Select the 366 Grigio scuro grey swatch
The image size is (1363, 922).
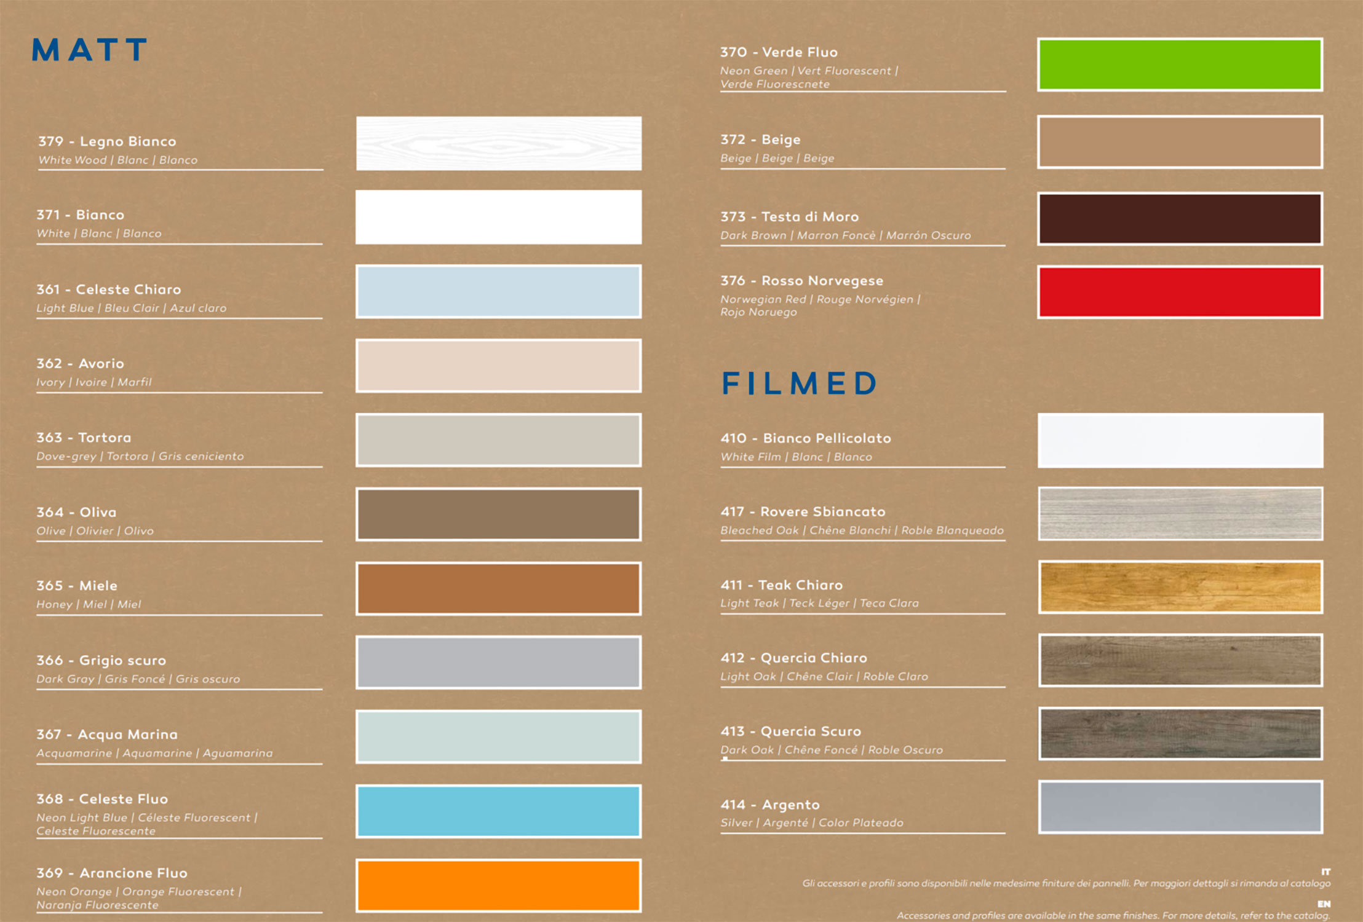(499, 663)
